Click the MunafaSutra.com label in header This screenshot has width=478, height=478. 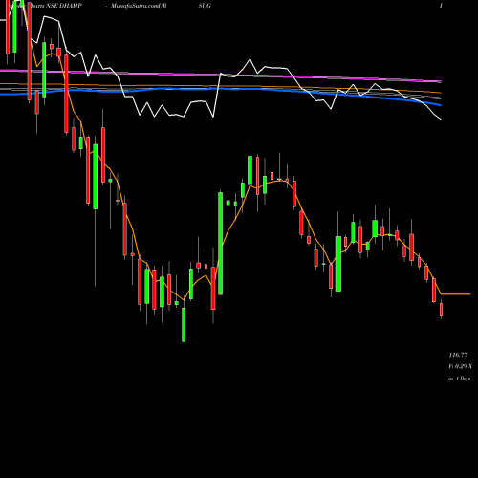tap(139, 6)
